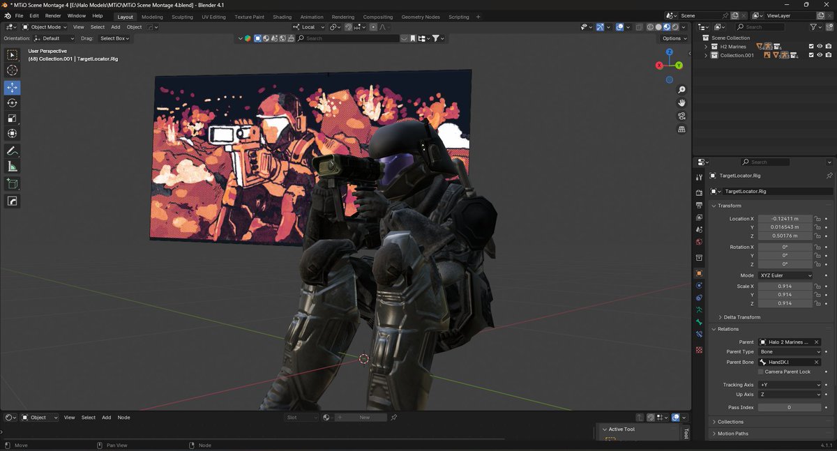Open the Object Constraints properties tab

pyautogui.click(x=699, y=298)
